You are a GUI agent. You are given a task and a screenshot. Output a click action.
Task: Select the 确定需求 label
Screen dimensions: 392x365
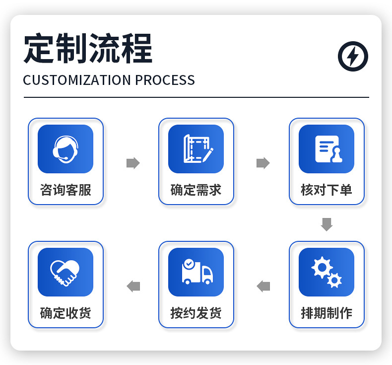coord(196,190)
